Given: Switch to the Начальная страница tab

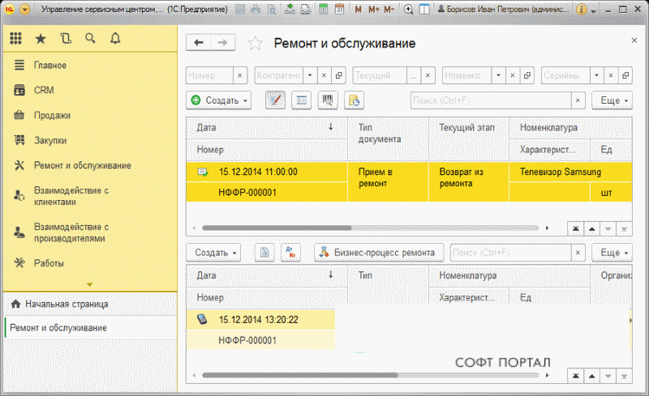Looking at the screenshot, I should click(90, 304).
